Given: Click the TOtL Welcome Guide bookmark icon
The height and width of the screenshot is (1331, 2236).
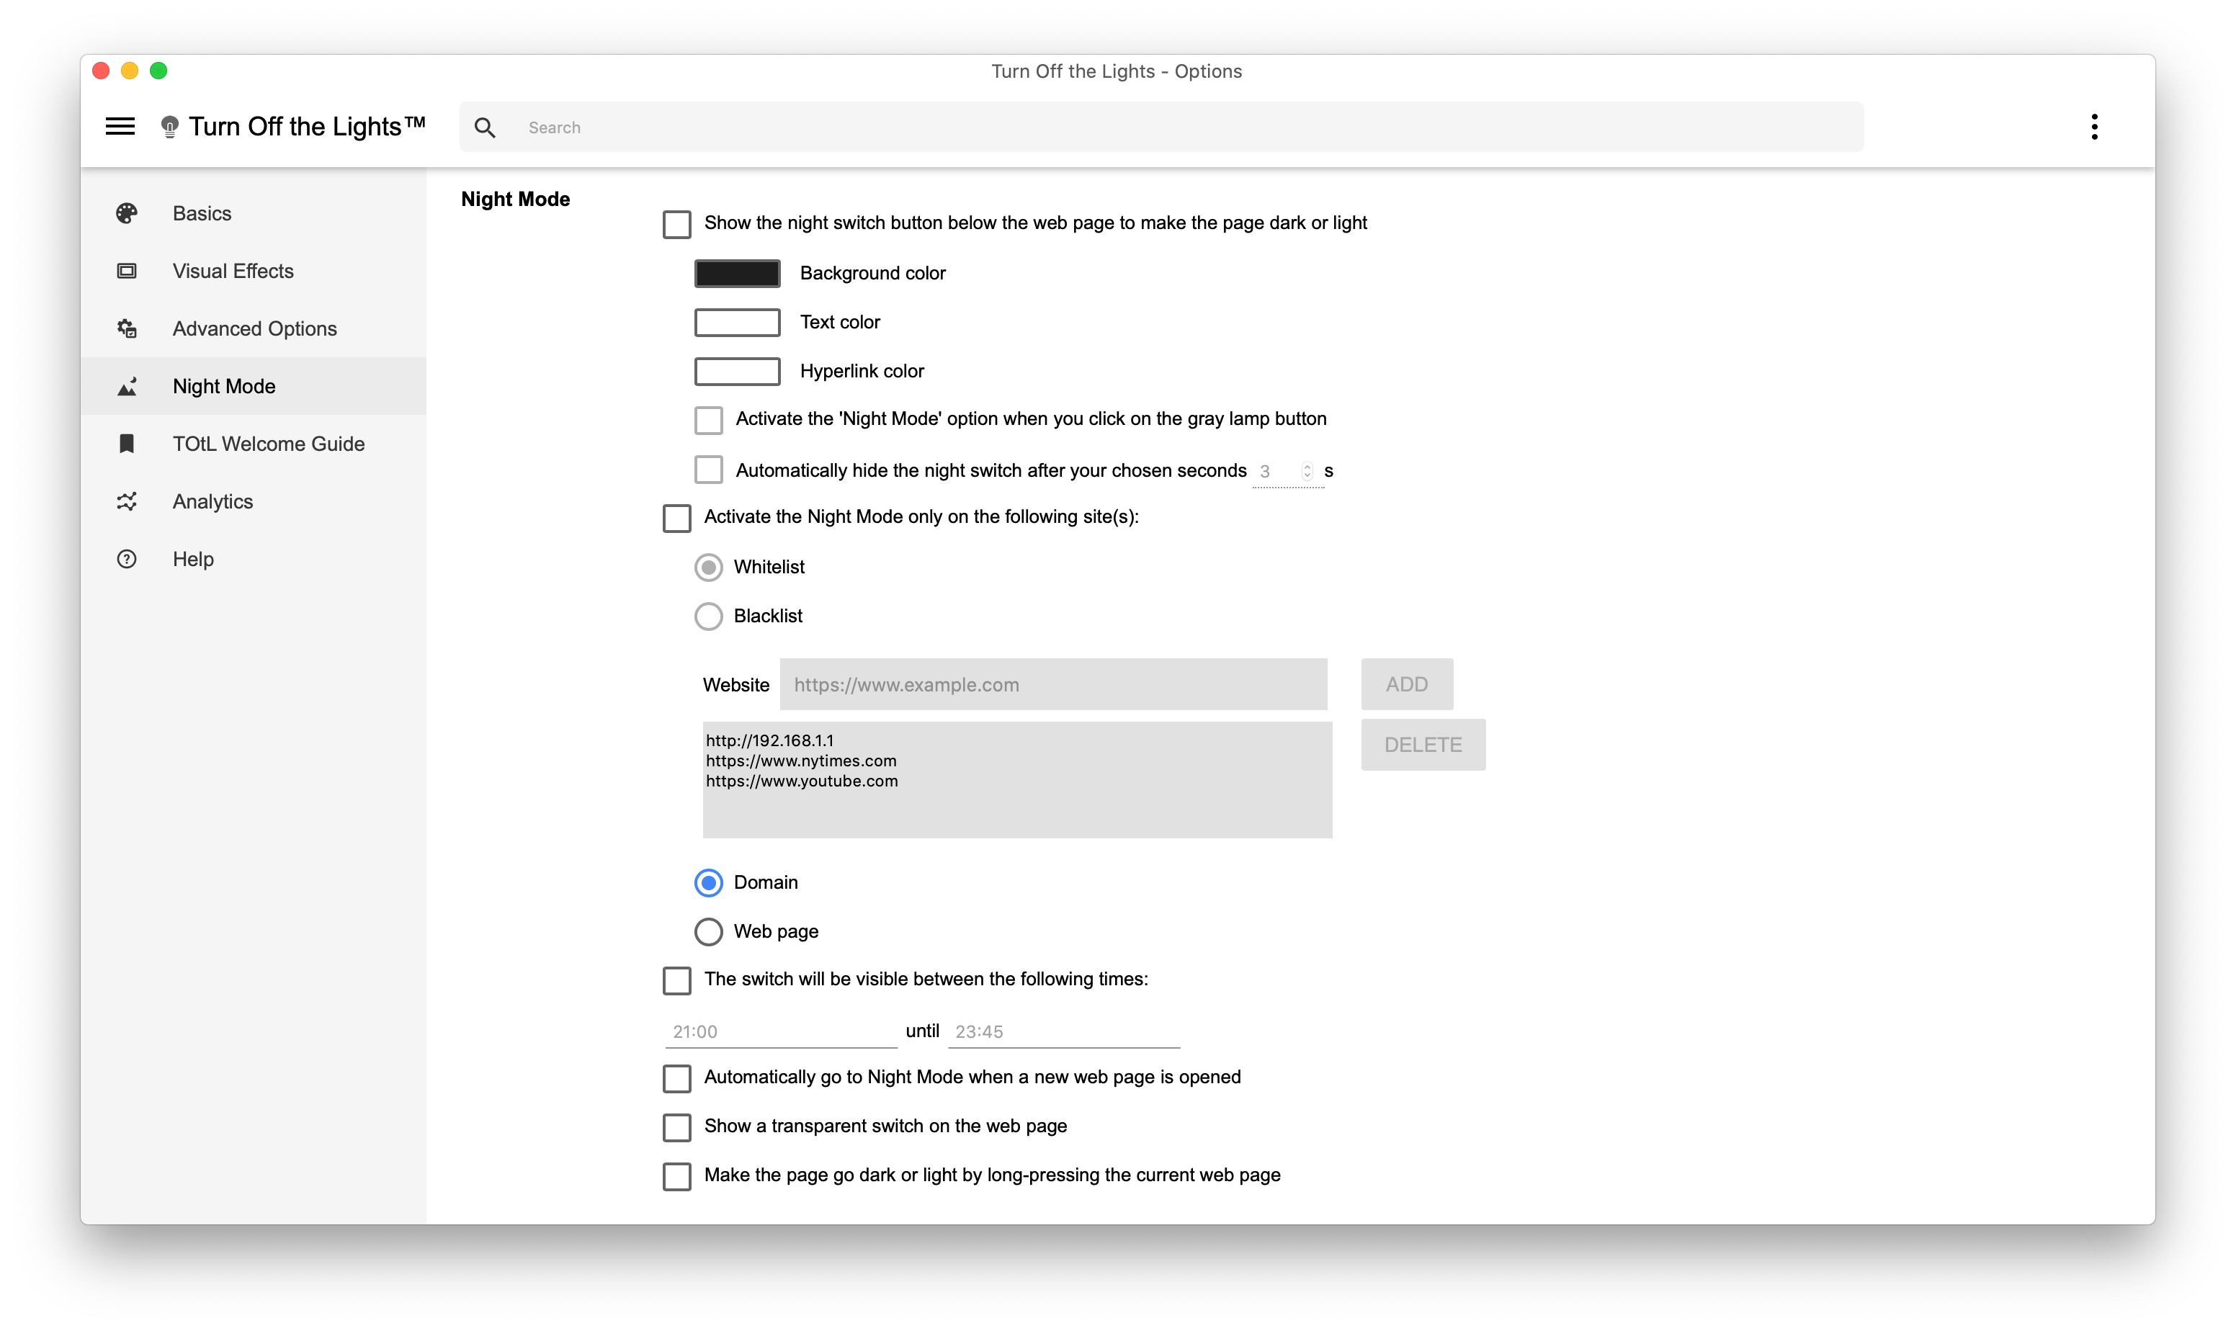Looking at the screenshot, I should [x=127, y=444].
